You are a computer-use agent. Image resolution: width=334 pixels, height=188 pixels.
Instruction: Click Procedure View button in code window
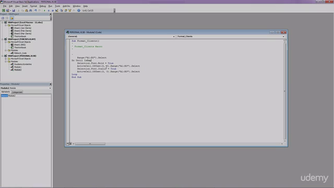click(67, 144)
